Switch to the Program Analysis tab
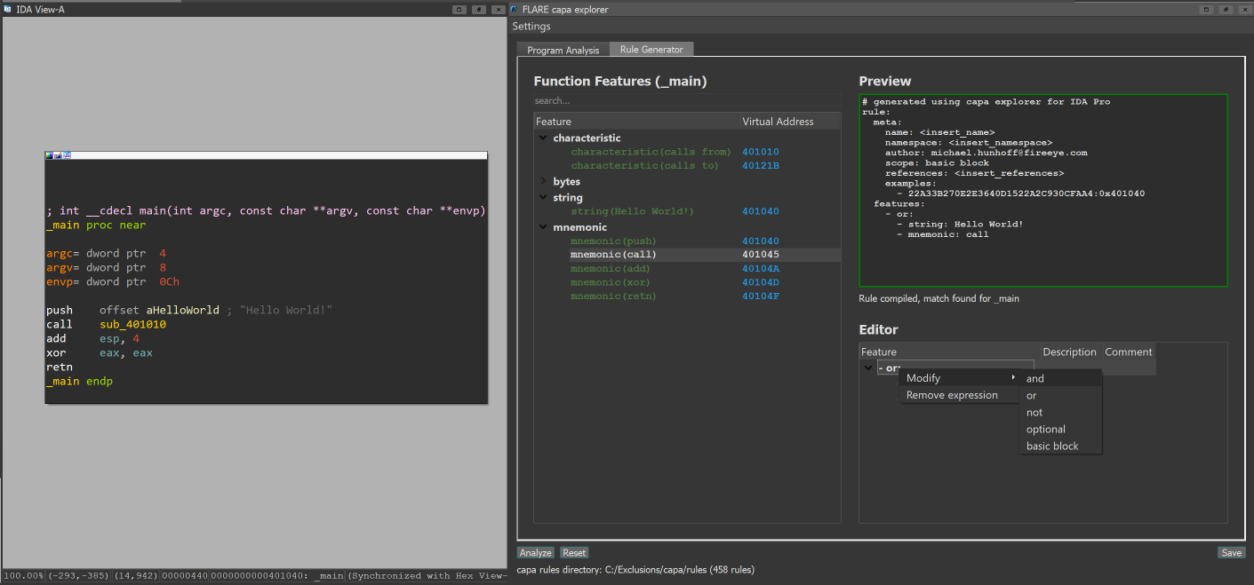1254x585 pixels. (563, 51)
